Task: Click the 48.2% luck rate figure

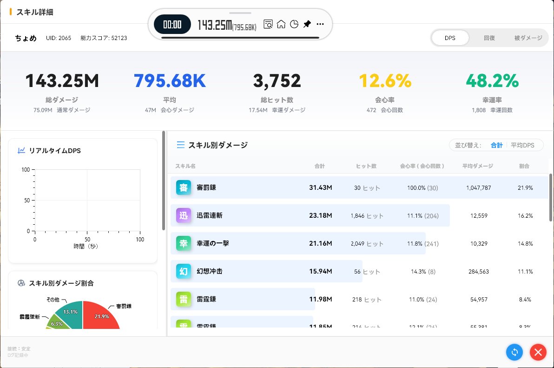Action: pyautogui.click(x=492, y=81)
